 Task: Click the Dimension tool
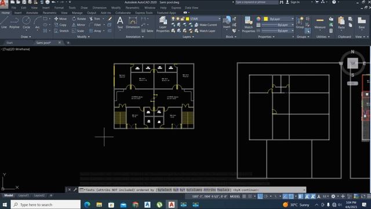pyautogui.click(x=133, y=23)
